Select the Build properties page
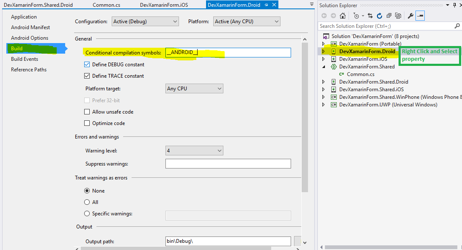The image size is (462, 250). pyautogui.click(x=36, y=49)
